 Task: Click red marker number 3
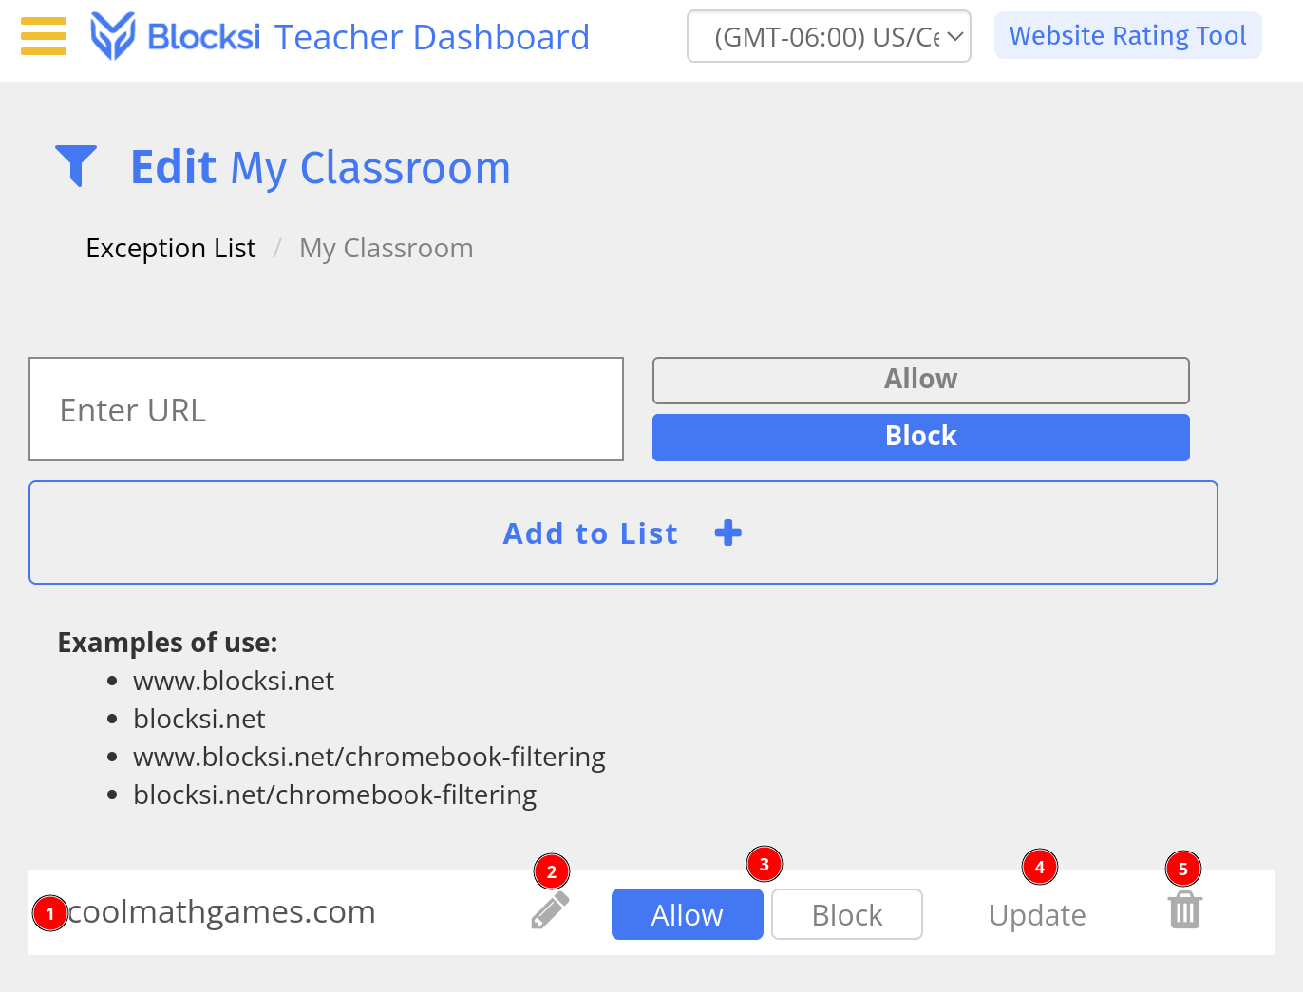pyautogui.click(x=765, y=864)
